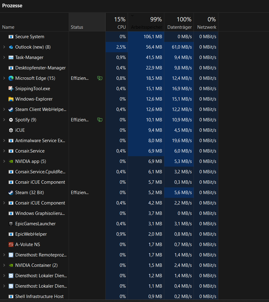Click the NVIDIA Container icon

11,265
